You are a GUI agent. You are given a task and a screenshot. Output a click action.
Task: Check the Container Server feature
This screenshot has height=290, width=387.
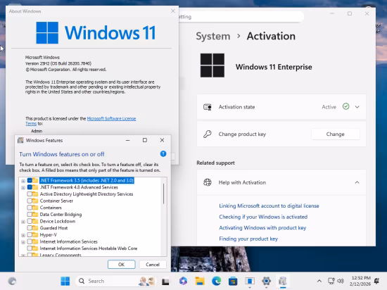pos(30,201)
